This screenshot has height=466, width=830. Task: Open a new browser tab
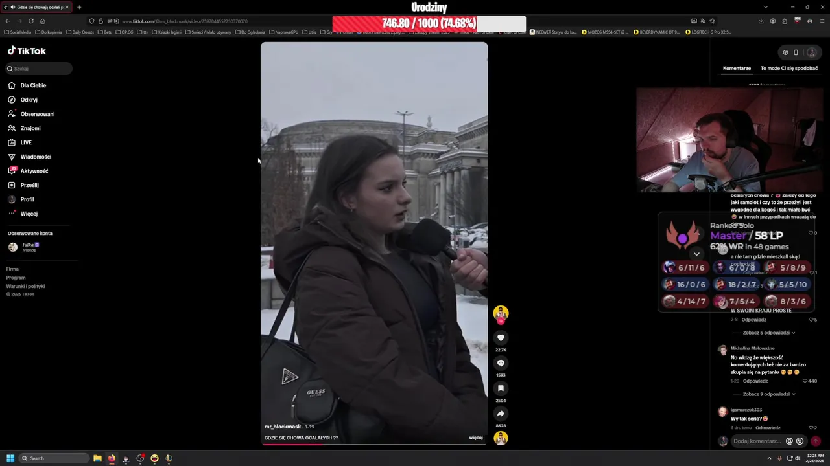tap(79, 7)
